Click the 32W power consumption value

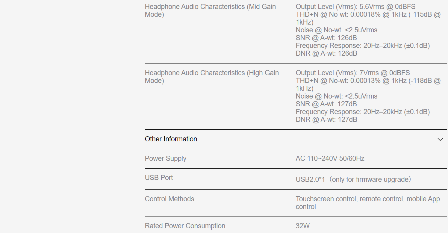tap(303, 226)
